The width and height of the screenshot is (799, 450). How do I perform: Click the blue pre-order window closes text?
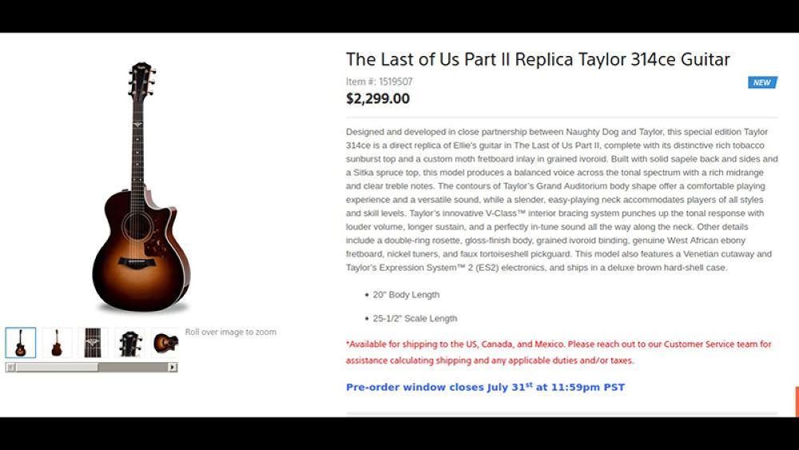click(485, 387)
